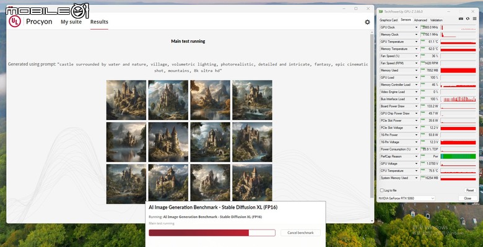Open the PCIe Slot Power dropdown
The image size is (483, 247).
(x=417, y=121)
